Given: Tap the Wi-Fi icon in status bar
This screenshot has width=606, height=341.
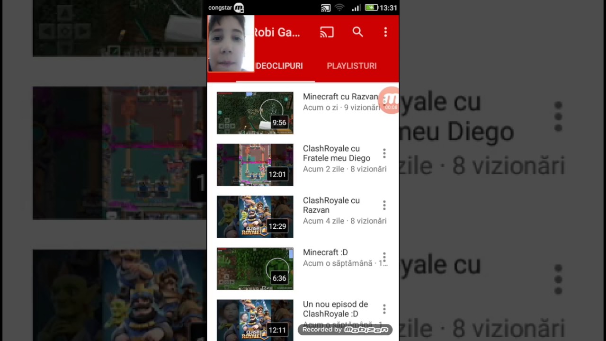Looking at the screenshot, I should pyautogui.click(x=339, y=8).
